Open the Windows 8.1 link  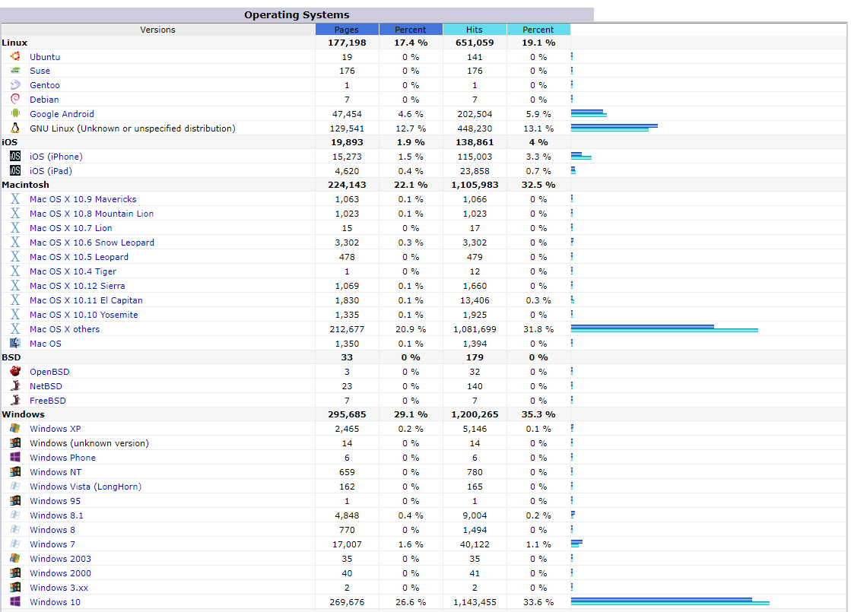coord(56,515)
